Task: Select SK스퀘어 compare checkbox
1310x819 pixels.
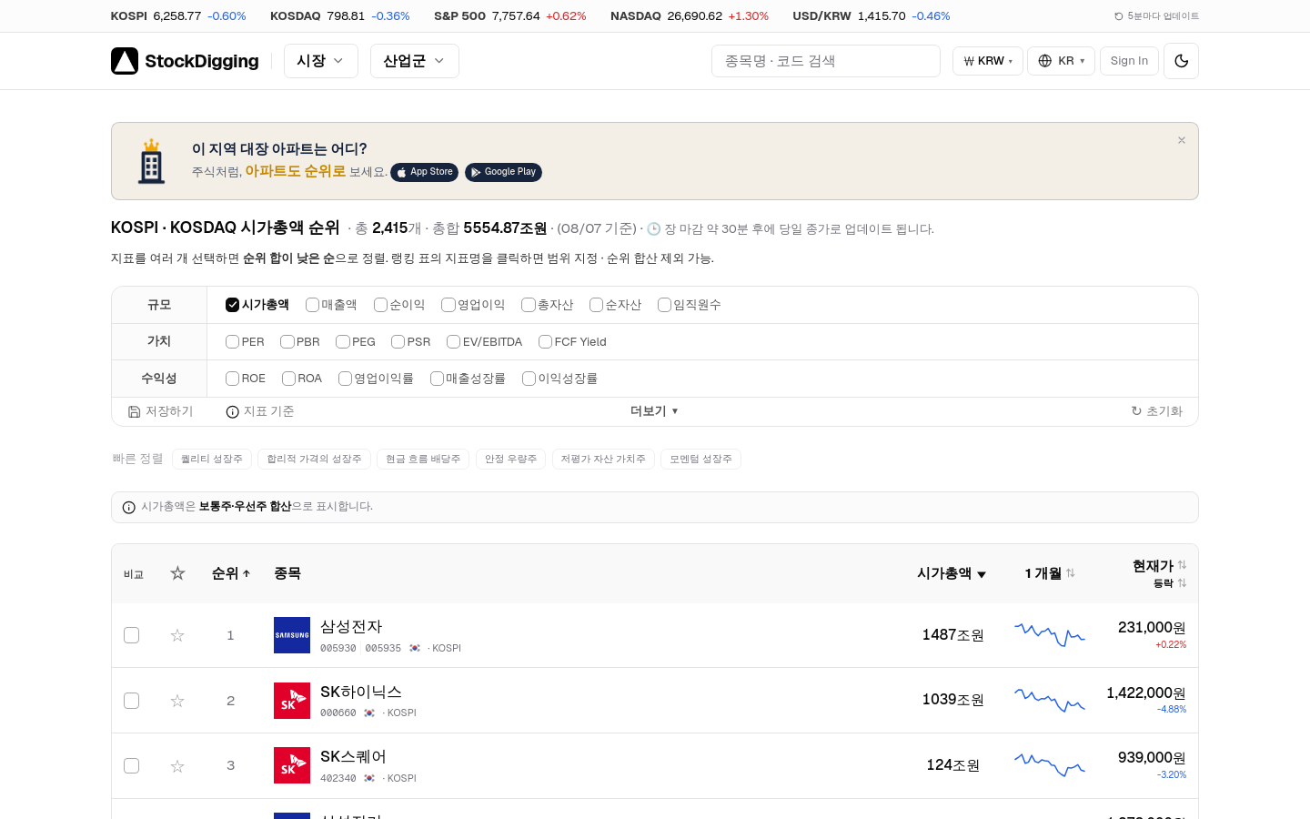Action: (x=131, y=766)
